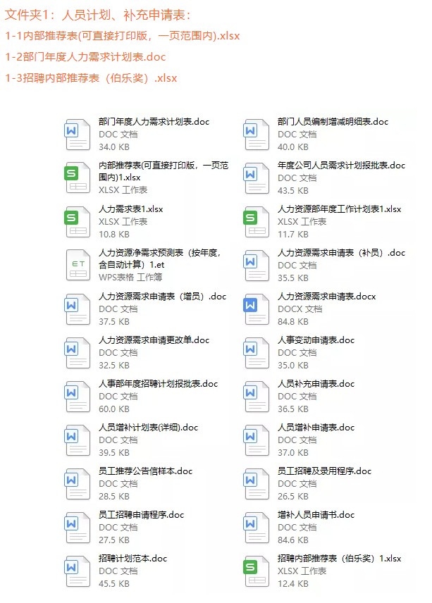Viewport: 432px width, 603px height.
Task: Select file name 增补人员申请书.doc
Action: [x=316, y=514]
